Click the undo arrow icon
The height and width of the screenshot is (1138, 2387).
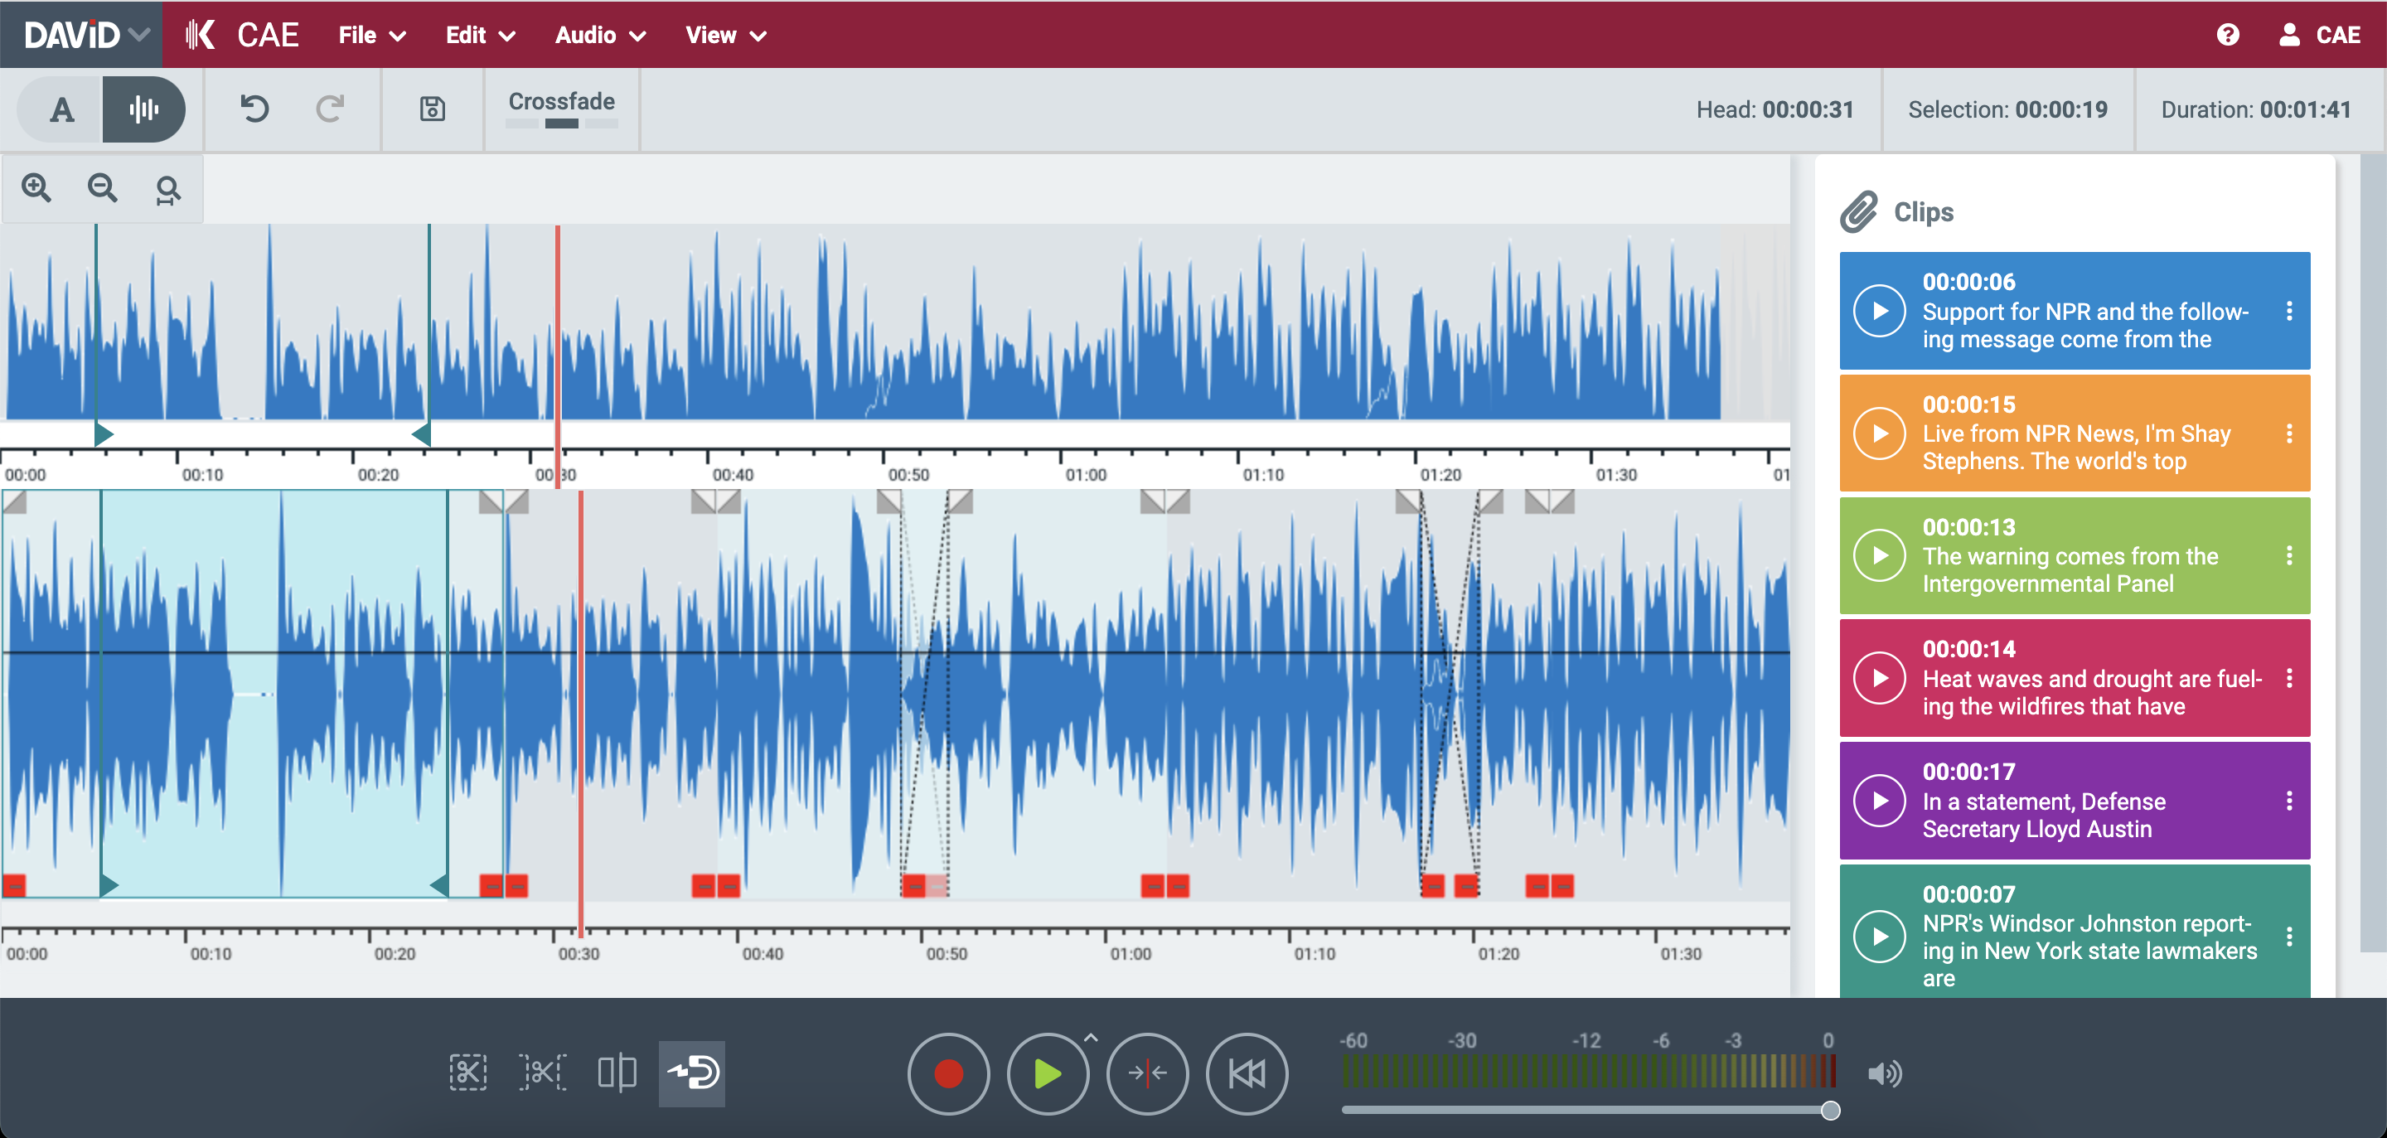point(254,109)
